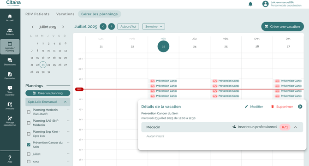Viewport: 309px width, 166px height.
Task: Click Modifier in vacation details
Action: 254,107
